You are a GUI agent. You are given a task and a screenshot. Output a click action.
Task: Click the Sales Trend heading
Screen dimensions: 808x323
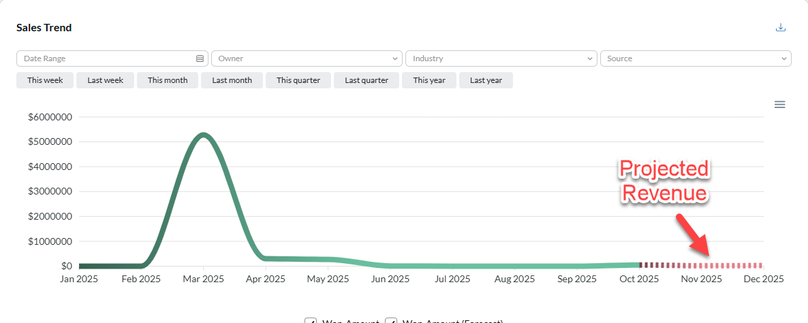point(44,28)
